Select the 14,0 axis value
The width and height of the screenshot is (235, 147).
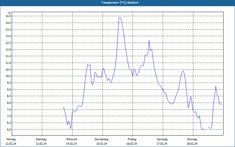8,23
